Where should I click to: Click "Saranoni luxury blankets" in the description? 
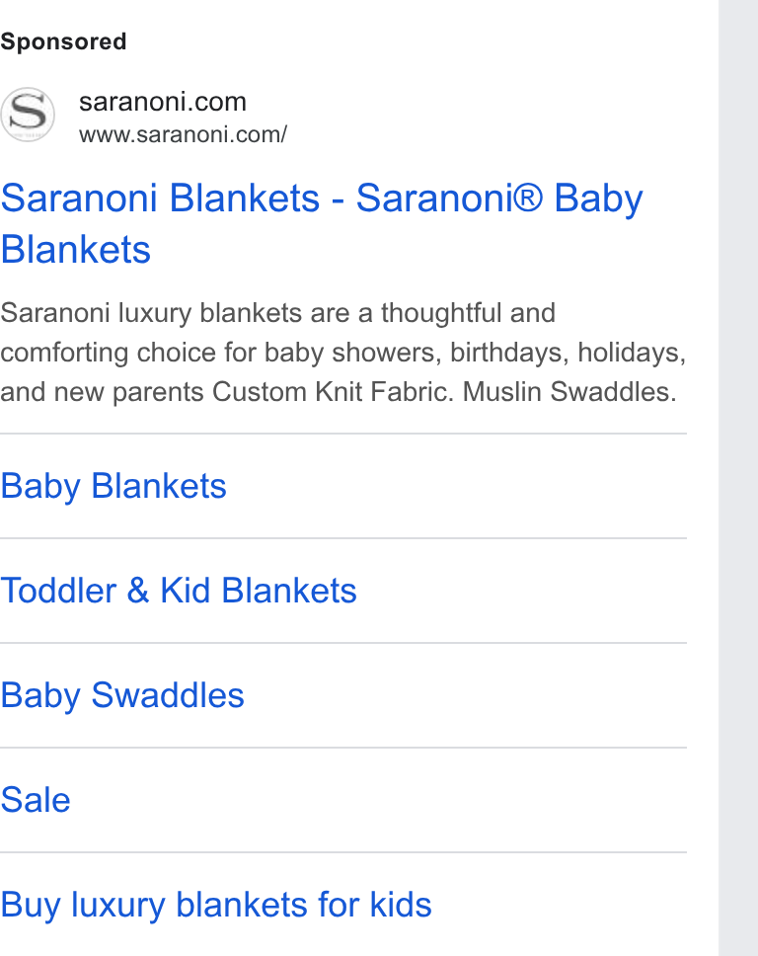151,313
